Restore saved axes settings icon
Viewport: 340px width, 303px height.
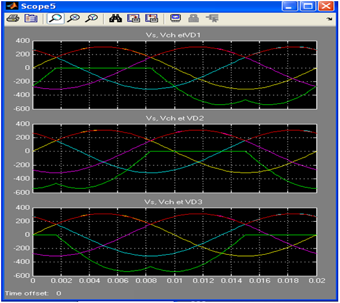click(x=151, y=19)
